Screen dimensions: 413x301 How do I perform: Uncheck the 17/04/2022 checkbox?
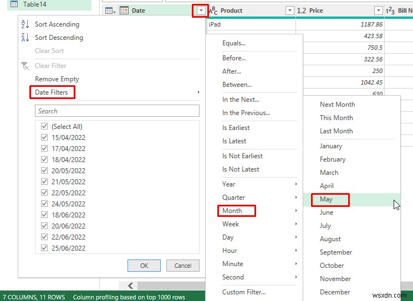(44, 148)
